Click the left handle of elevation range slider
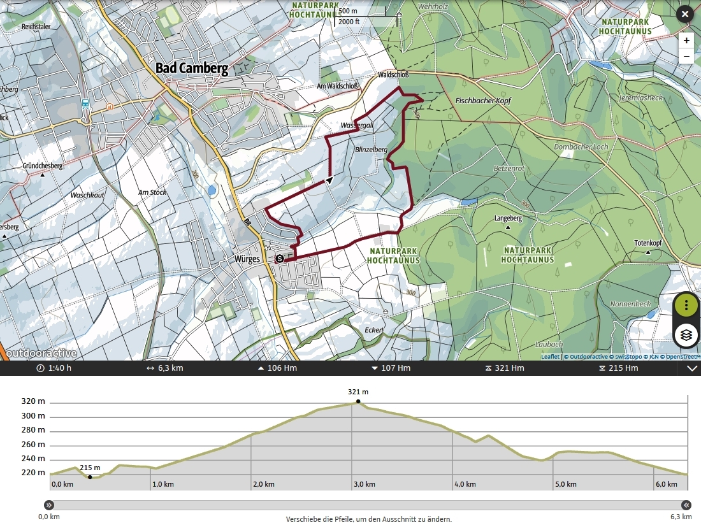This screenshot has width=701, height=523. click(x=48, y=505)
